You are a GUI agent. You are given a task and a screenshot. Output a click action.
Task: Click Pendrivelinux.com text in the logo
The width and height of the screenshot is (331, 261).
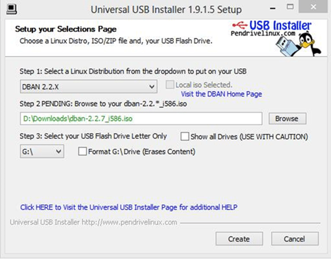[x=263, y=34]
